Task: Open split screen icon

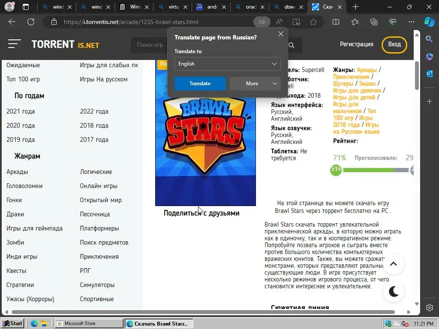Action: tap(336, 22)
